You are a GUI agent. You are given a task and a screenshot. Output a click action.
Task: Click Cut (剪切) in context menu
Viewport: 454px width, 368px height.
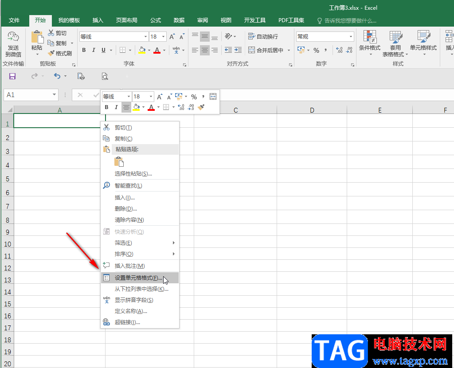pyautogui.click(x=140, y=128)
